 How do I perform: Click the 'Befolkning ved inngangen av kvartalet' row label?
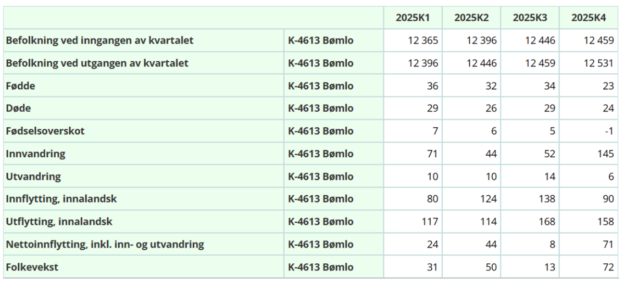99,40
